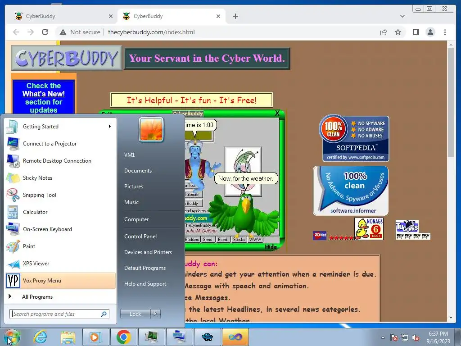Viewport: 461px width, 346px height.
Task: Switch to the first CyberBuddy tab
Action: pyautogui.click(x=62, y=16)
